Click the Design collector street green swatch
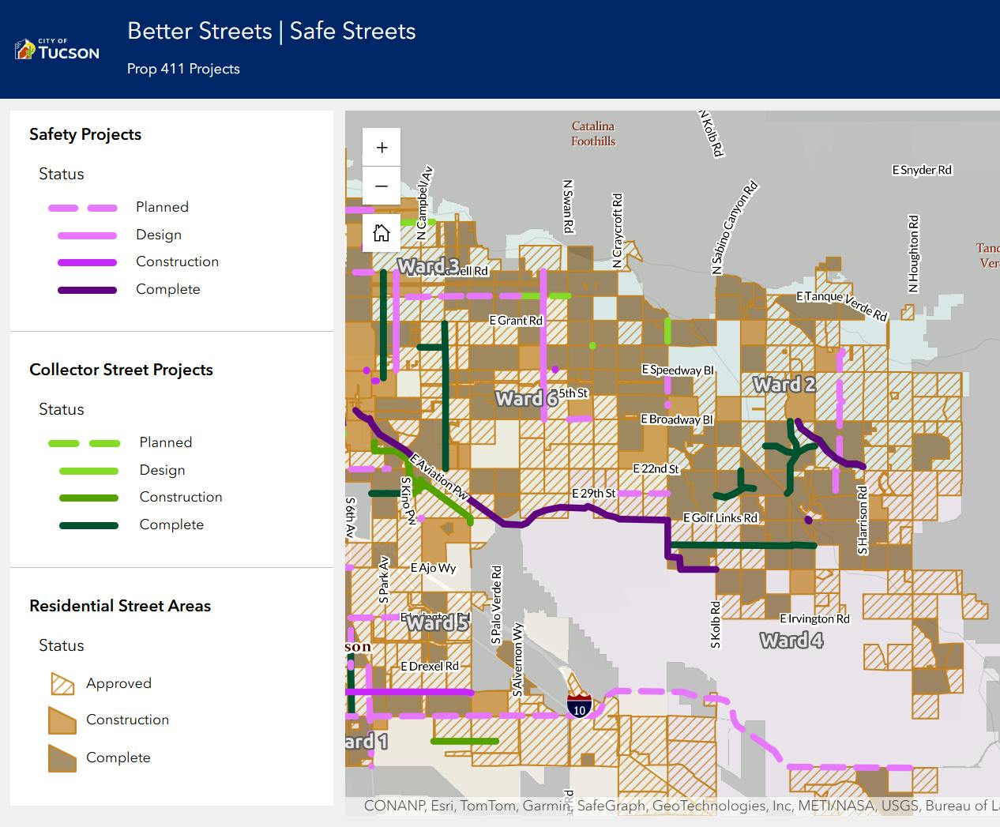This screenshot has width=1000, height=827. (x=88, y=471)
